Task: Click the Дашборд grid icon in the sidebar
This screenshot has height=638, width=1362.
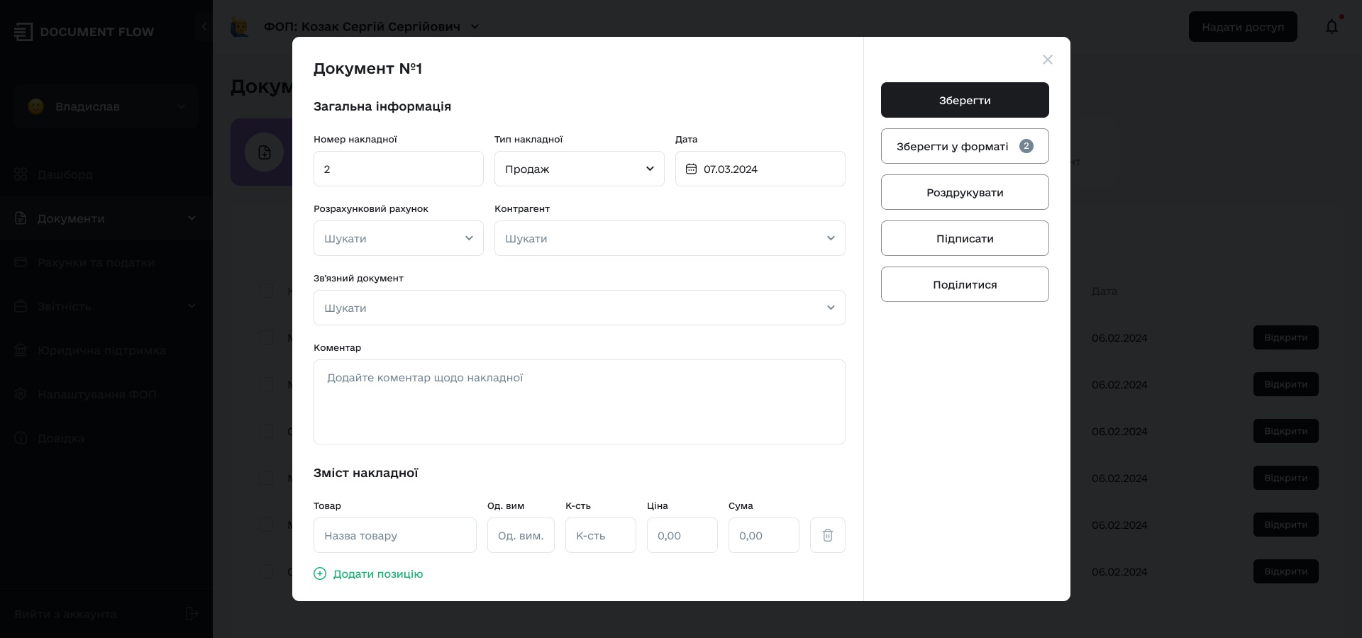Action: tap(21, 174)
